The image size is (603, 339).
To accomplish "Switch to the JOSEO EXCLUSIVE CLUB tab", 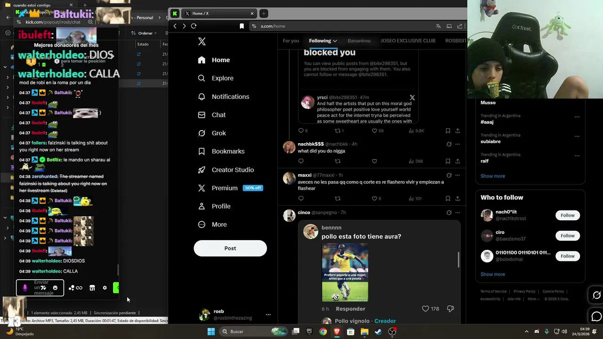I will click(408, 40).
